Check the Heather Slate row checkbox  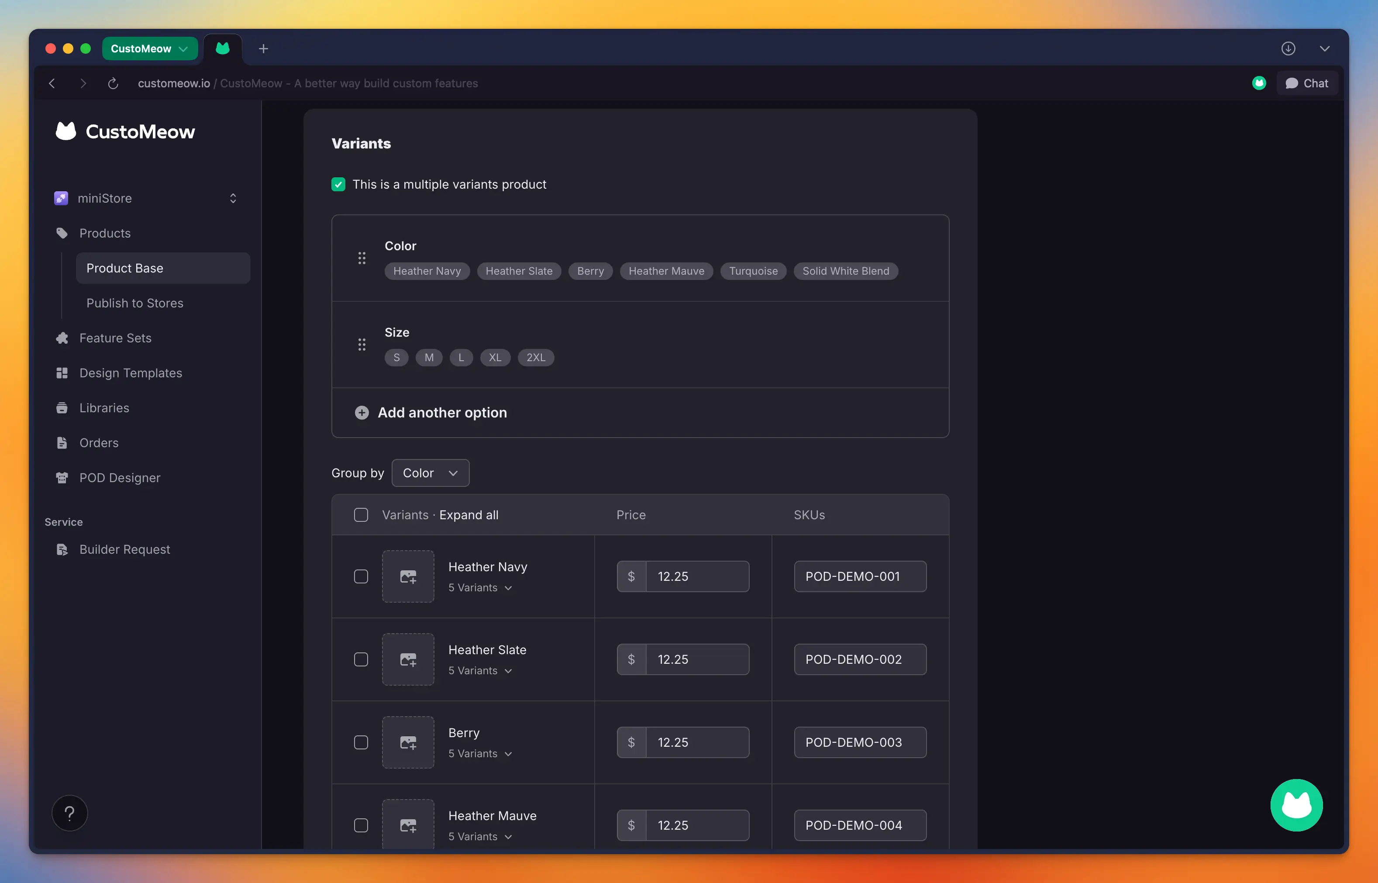(x=361, y=659)
